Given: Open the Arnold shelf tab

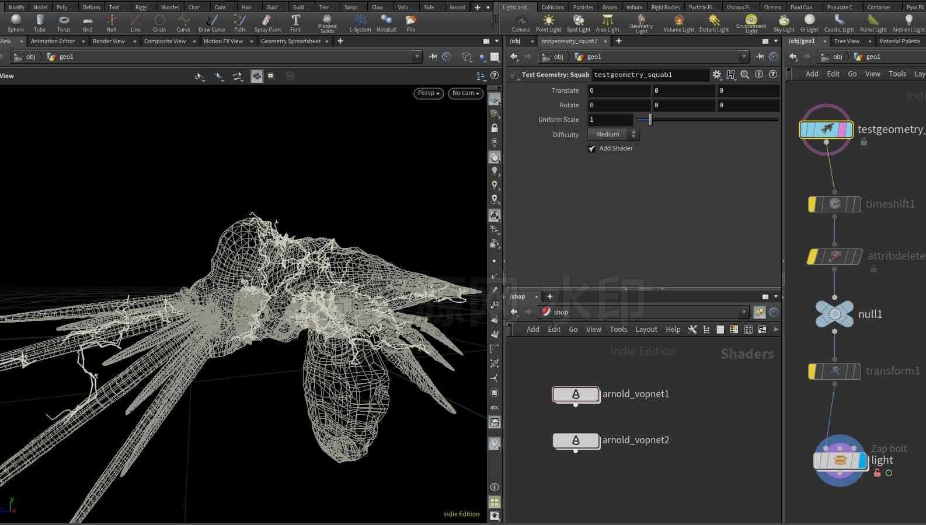Looking at the screenshot, I should pyautogui.click(x=457, y=7).
